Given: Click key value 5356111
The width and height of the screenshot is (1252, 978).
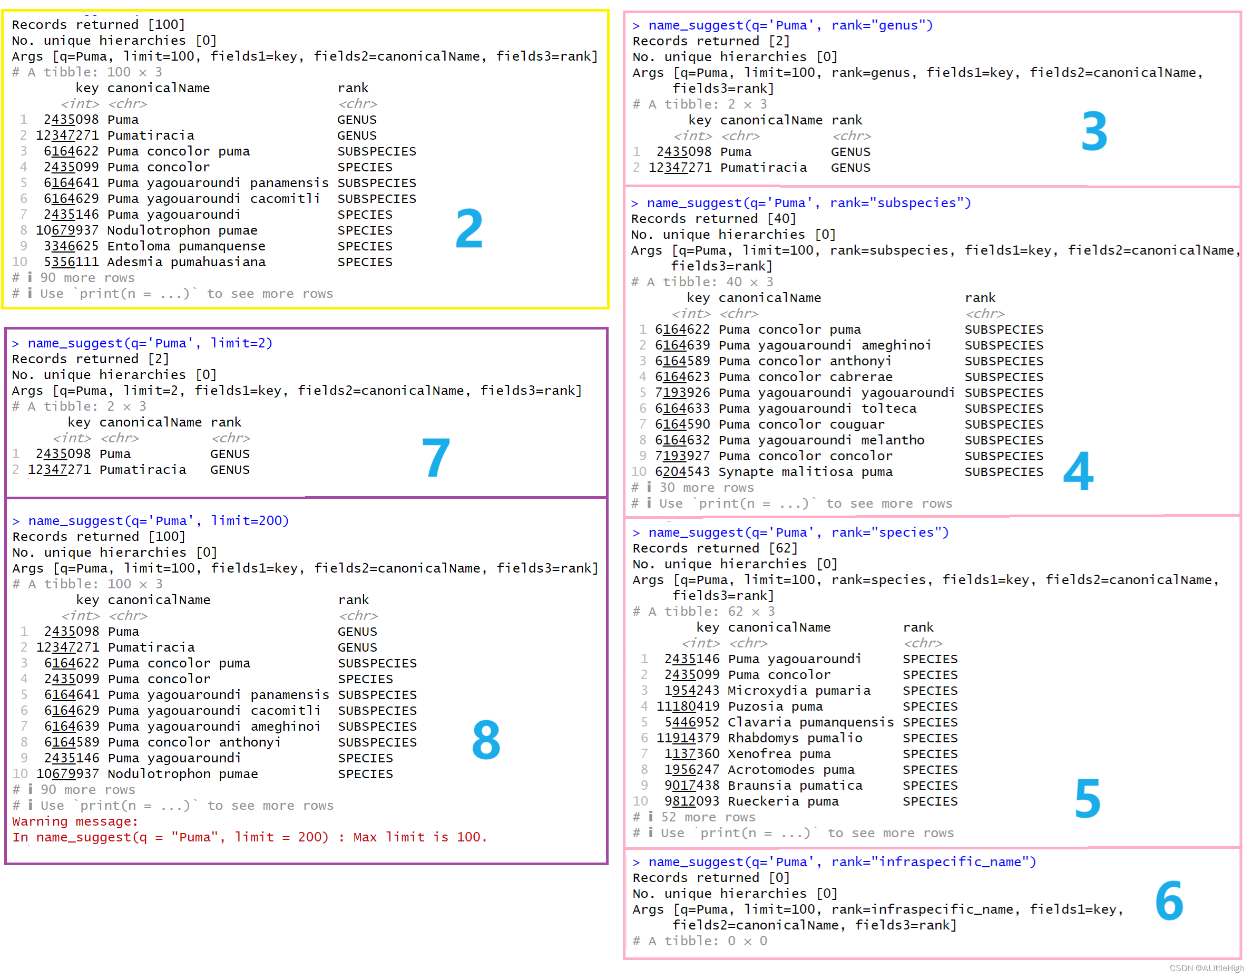Looking at the screenshot, I should 71,262.
